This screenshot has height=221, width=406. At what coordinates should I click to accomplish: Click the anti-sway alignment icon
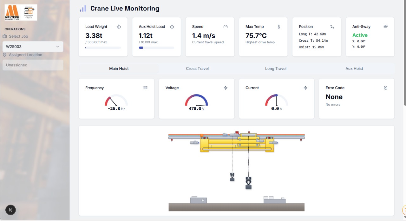click(385, 27)
